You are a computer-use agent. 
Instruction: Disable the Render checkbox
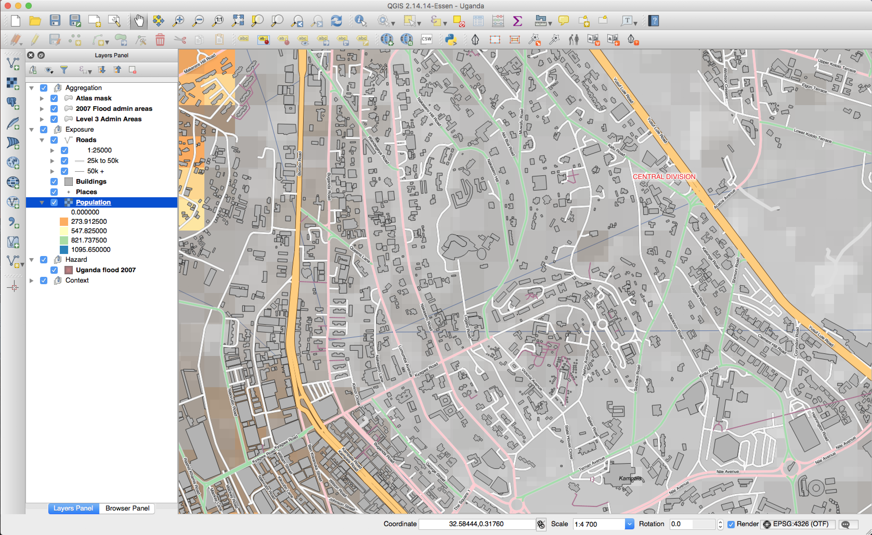tap(731, 524)
